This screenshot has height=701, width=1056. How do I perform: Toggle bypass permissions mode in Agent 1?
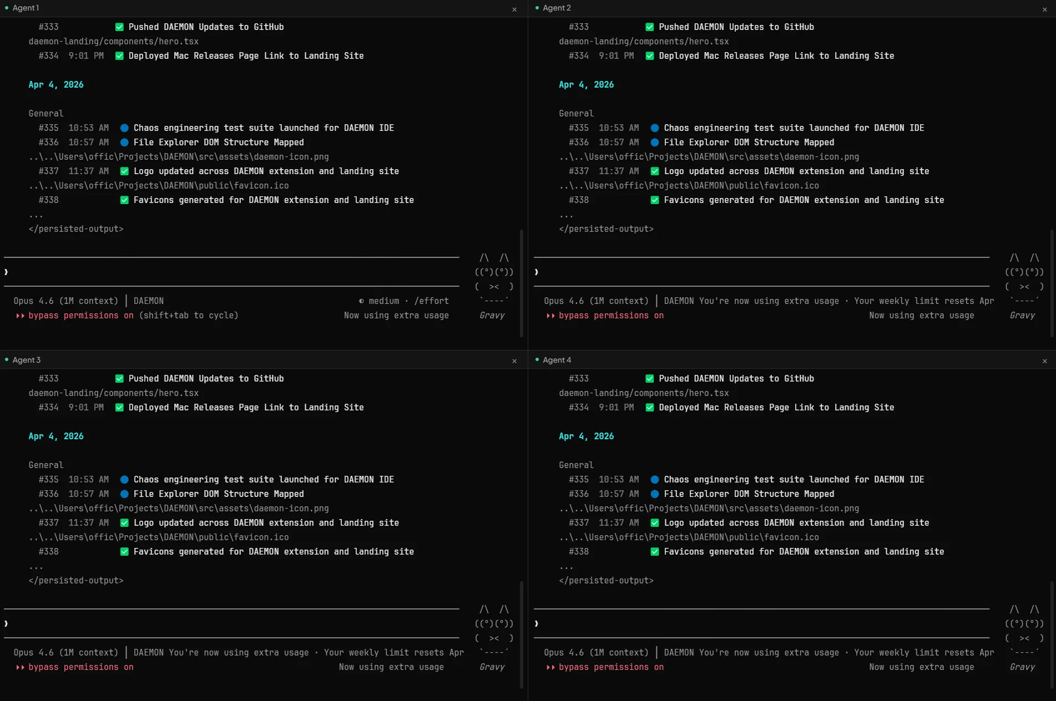[x=80, y=316]
